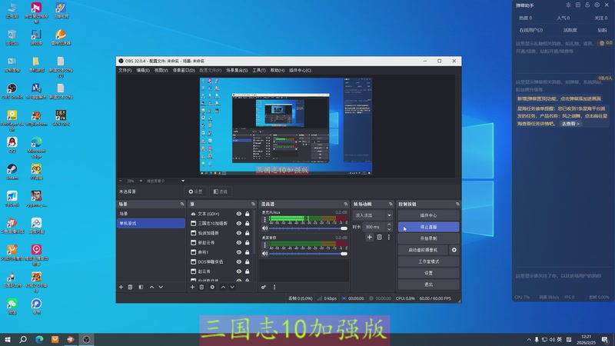Add a new scene with the plus icon
This screenshot has height=346, width=615.
point(121,287)
